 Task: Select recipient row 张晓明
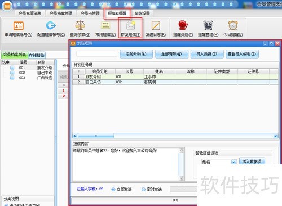pyautogui.click(x=175, y=82)
